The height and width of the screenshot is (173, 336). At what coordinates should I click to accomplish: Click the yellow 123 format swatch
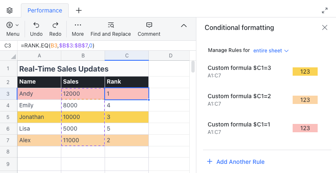point(305,72)
